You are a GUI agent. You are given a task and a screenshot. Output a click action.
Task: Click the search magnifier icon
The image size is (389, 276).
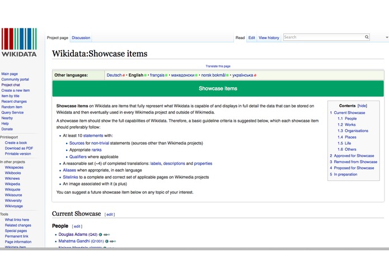367,37
